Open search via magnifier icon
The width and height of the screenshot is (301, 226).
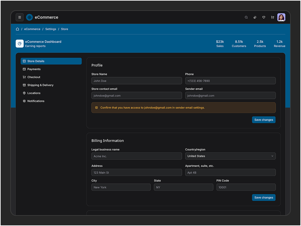[x=246, y=17]
